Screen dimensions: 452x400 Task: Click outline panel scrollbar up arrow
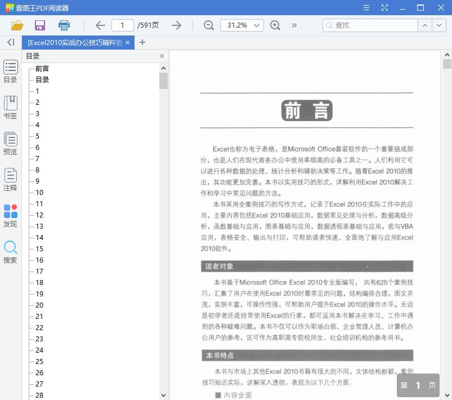[x=163, y=68]
